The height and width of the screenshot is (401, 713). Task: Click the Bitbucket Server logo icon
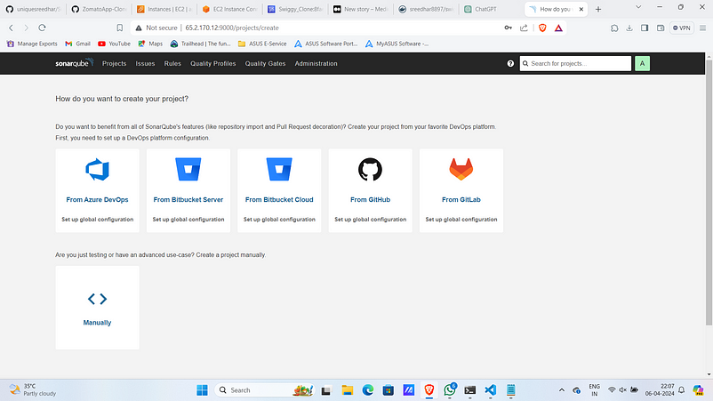[188, 170]
